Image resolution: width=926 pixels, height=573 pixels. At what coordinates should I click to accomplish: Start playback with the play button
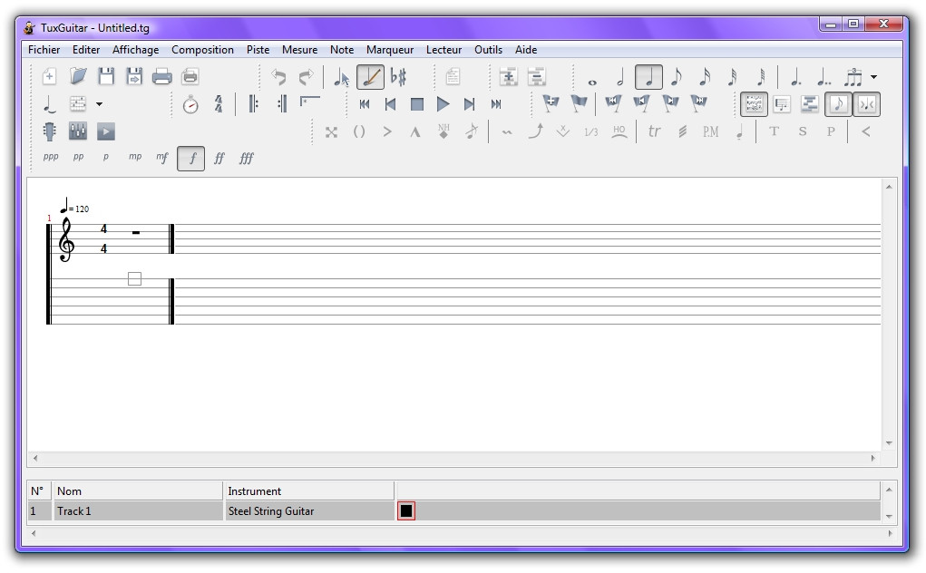coord(443,103)
